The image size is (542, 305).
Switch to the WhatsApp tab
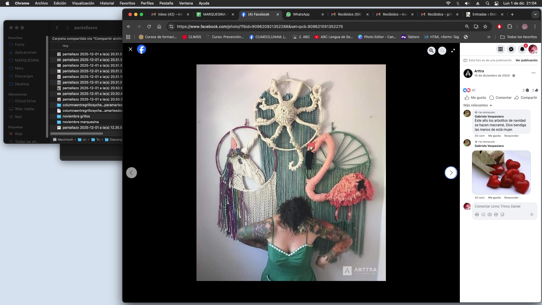click(301, 14)
